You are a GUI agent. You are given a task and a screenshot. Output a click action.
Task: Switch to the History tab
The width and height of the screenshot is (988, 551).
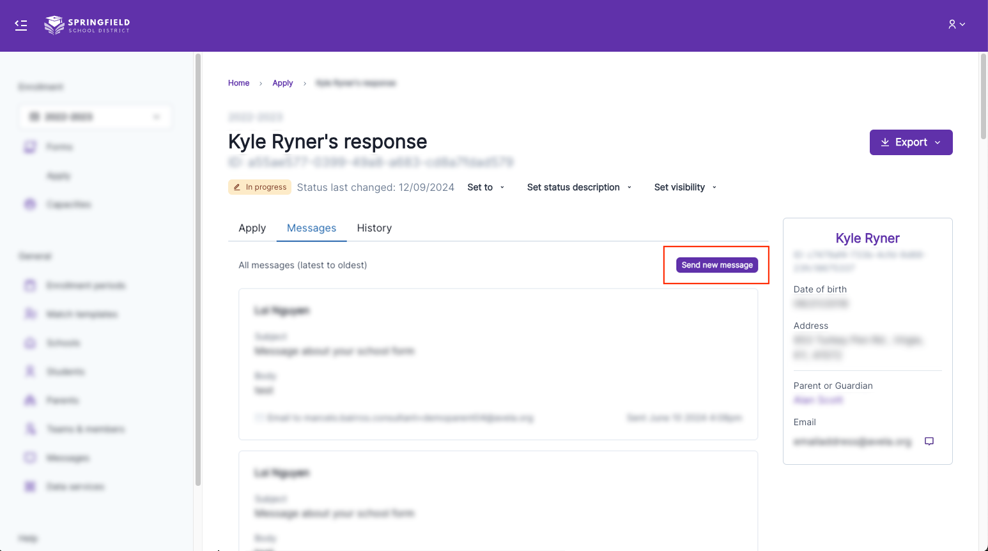(x=374, y=228)
